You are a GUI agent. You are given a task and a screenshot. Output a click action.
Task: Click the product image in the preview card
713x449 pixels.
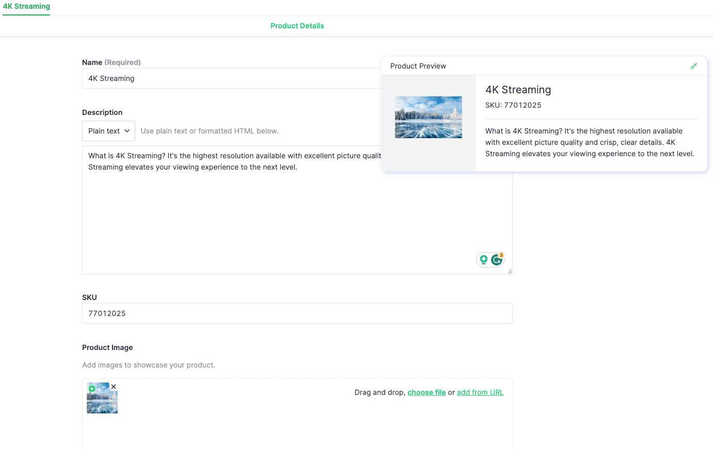pos(429,117)
